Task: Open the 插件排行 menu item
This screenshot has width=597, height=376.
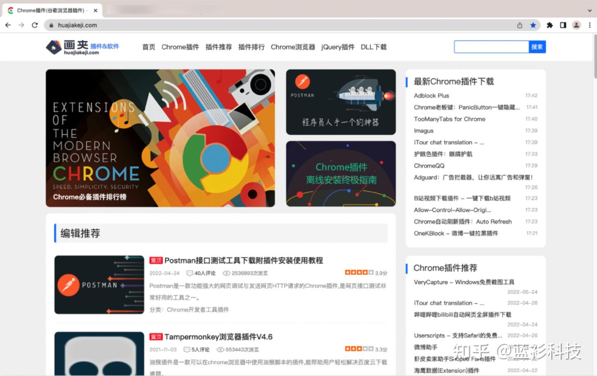Action: (251, 47)
